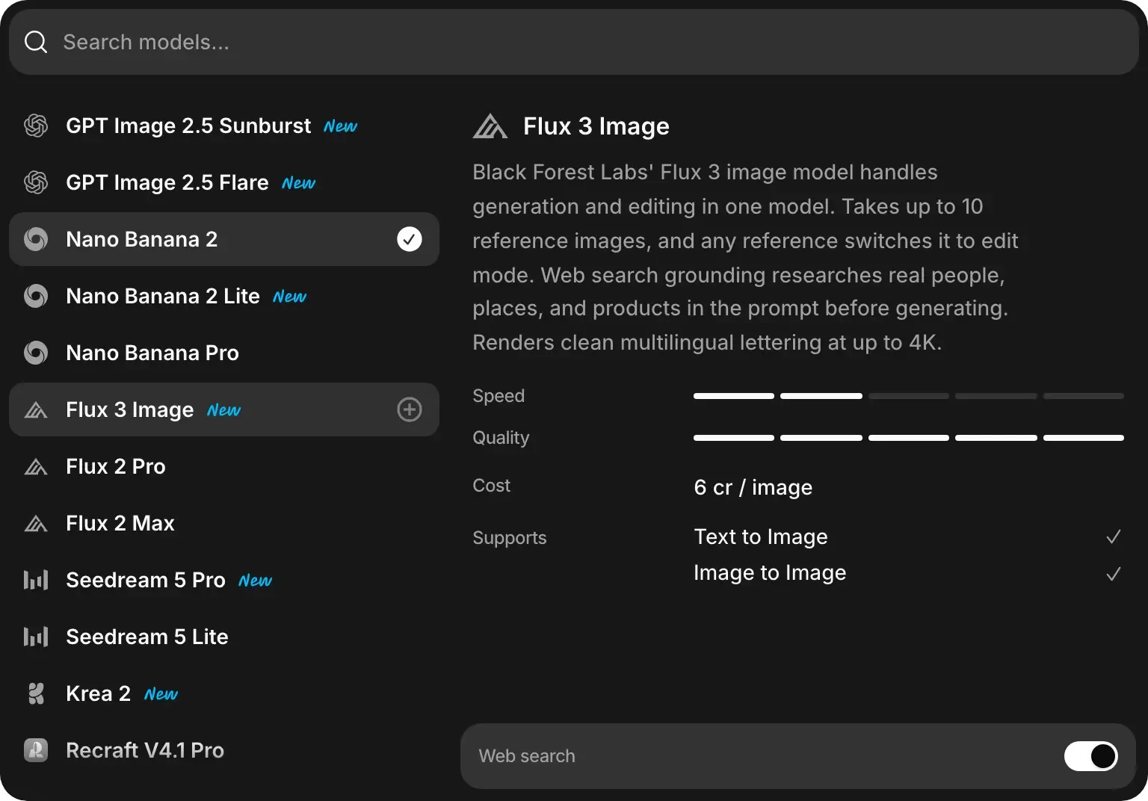Click the Recraft logo beside Recraft V4.1 Pro

pyautogui.click(x=36, y=750)
